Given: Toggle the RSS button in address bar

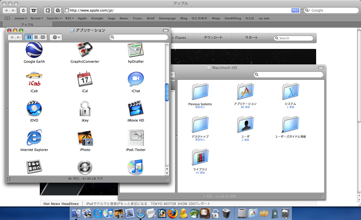Looking at the screenshot, I should pyautogui.click(x=295, y=10).
